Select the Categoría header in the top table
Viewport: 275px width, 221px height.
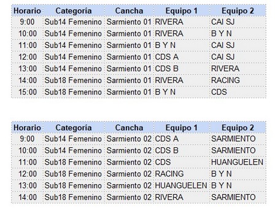pos(74,11)
